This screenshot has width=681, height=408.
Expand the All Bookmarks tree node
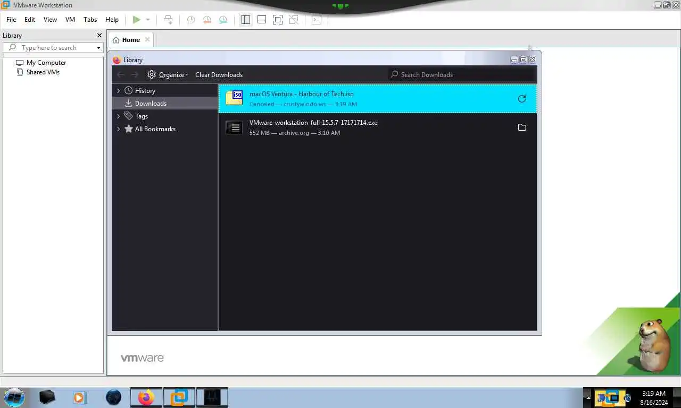[x=119, y=129]
